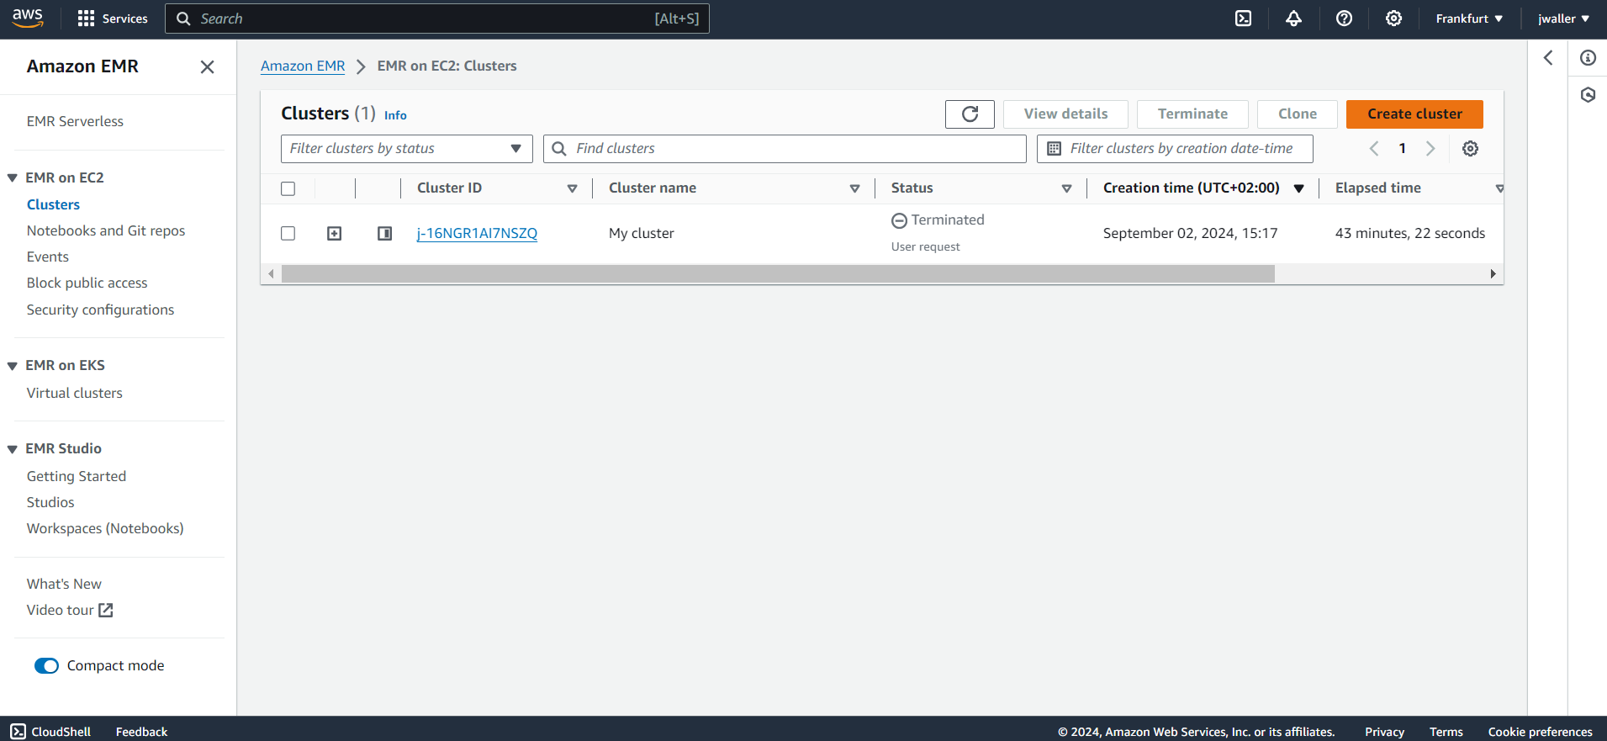Follow Amazon EMR breadcrumb link
This screenshot has width=1607, height=741.
(303, 66)
